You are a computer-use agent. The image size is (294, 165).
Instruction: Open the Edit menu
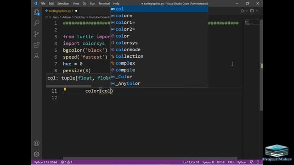(51, 3)
